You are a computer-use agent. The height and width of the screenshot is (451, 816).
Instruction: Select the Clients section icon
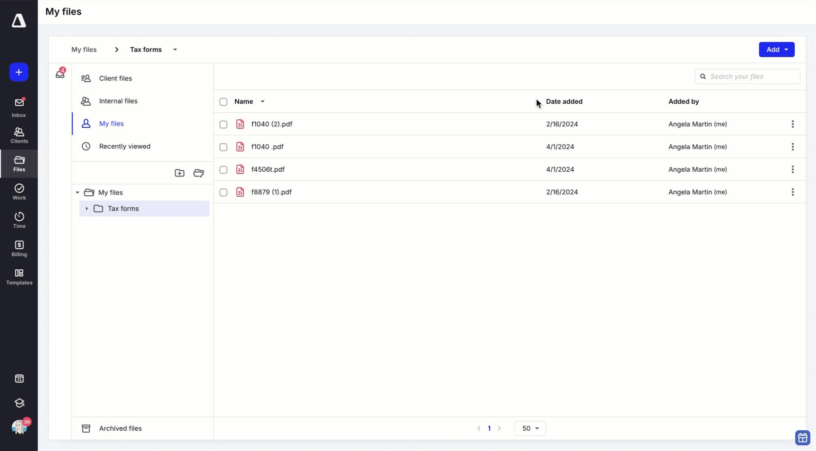point(19,135)
